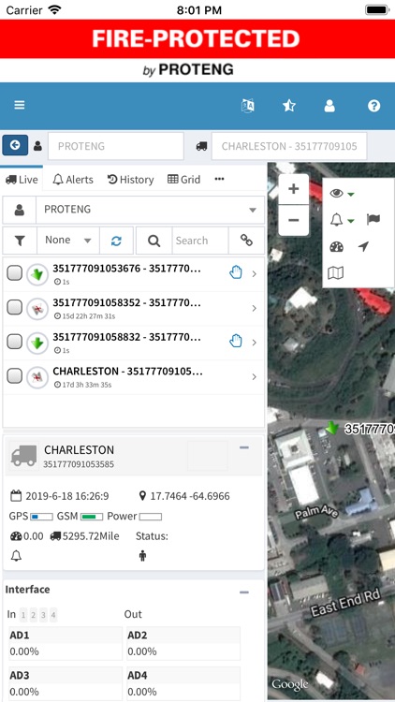This screenshot has height=702, width=395.
Task: Refresh the device list
Action: point(116,241)
